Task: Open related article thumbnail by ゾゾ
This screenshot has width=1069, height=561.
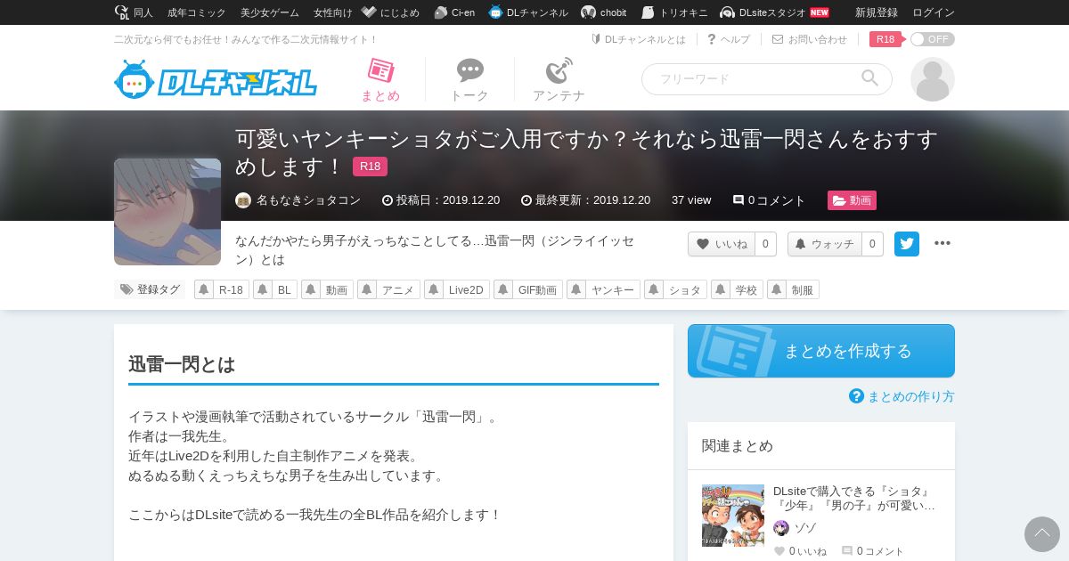Action: [733, 516]
